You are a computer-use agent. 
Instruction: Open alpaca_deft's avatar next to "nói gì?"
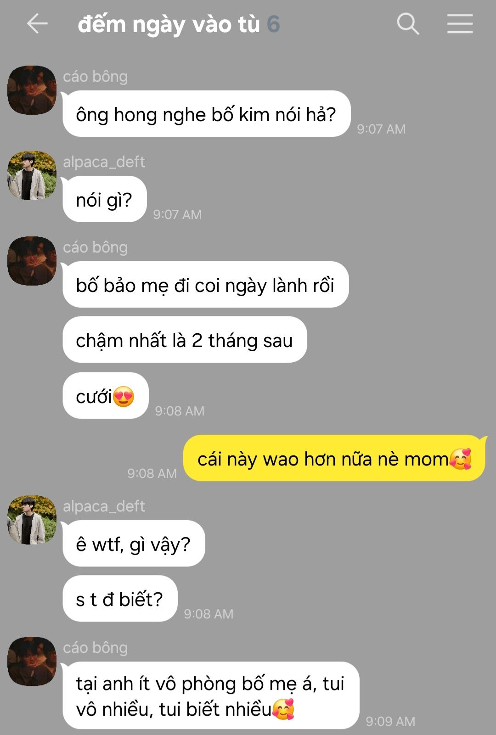pyautogui.click(x=32, y=175)
